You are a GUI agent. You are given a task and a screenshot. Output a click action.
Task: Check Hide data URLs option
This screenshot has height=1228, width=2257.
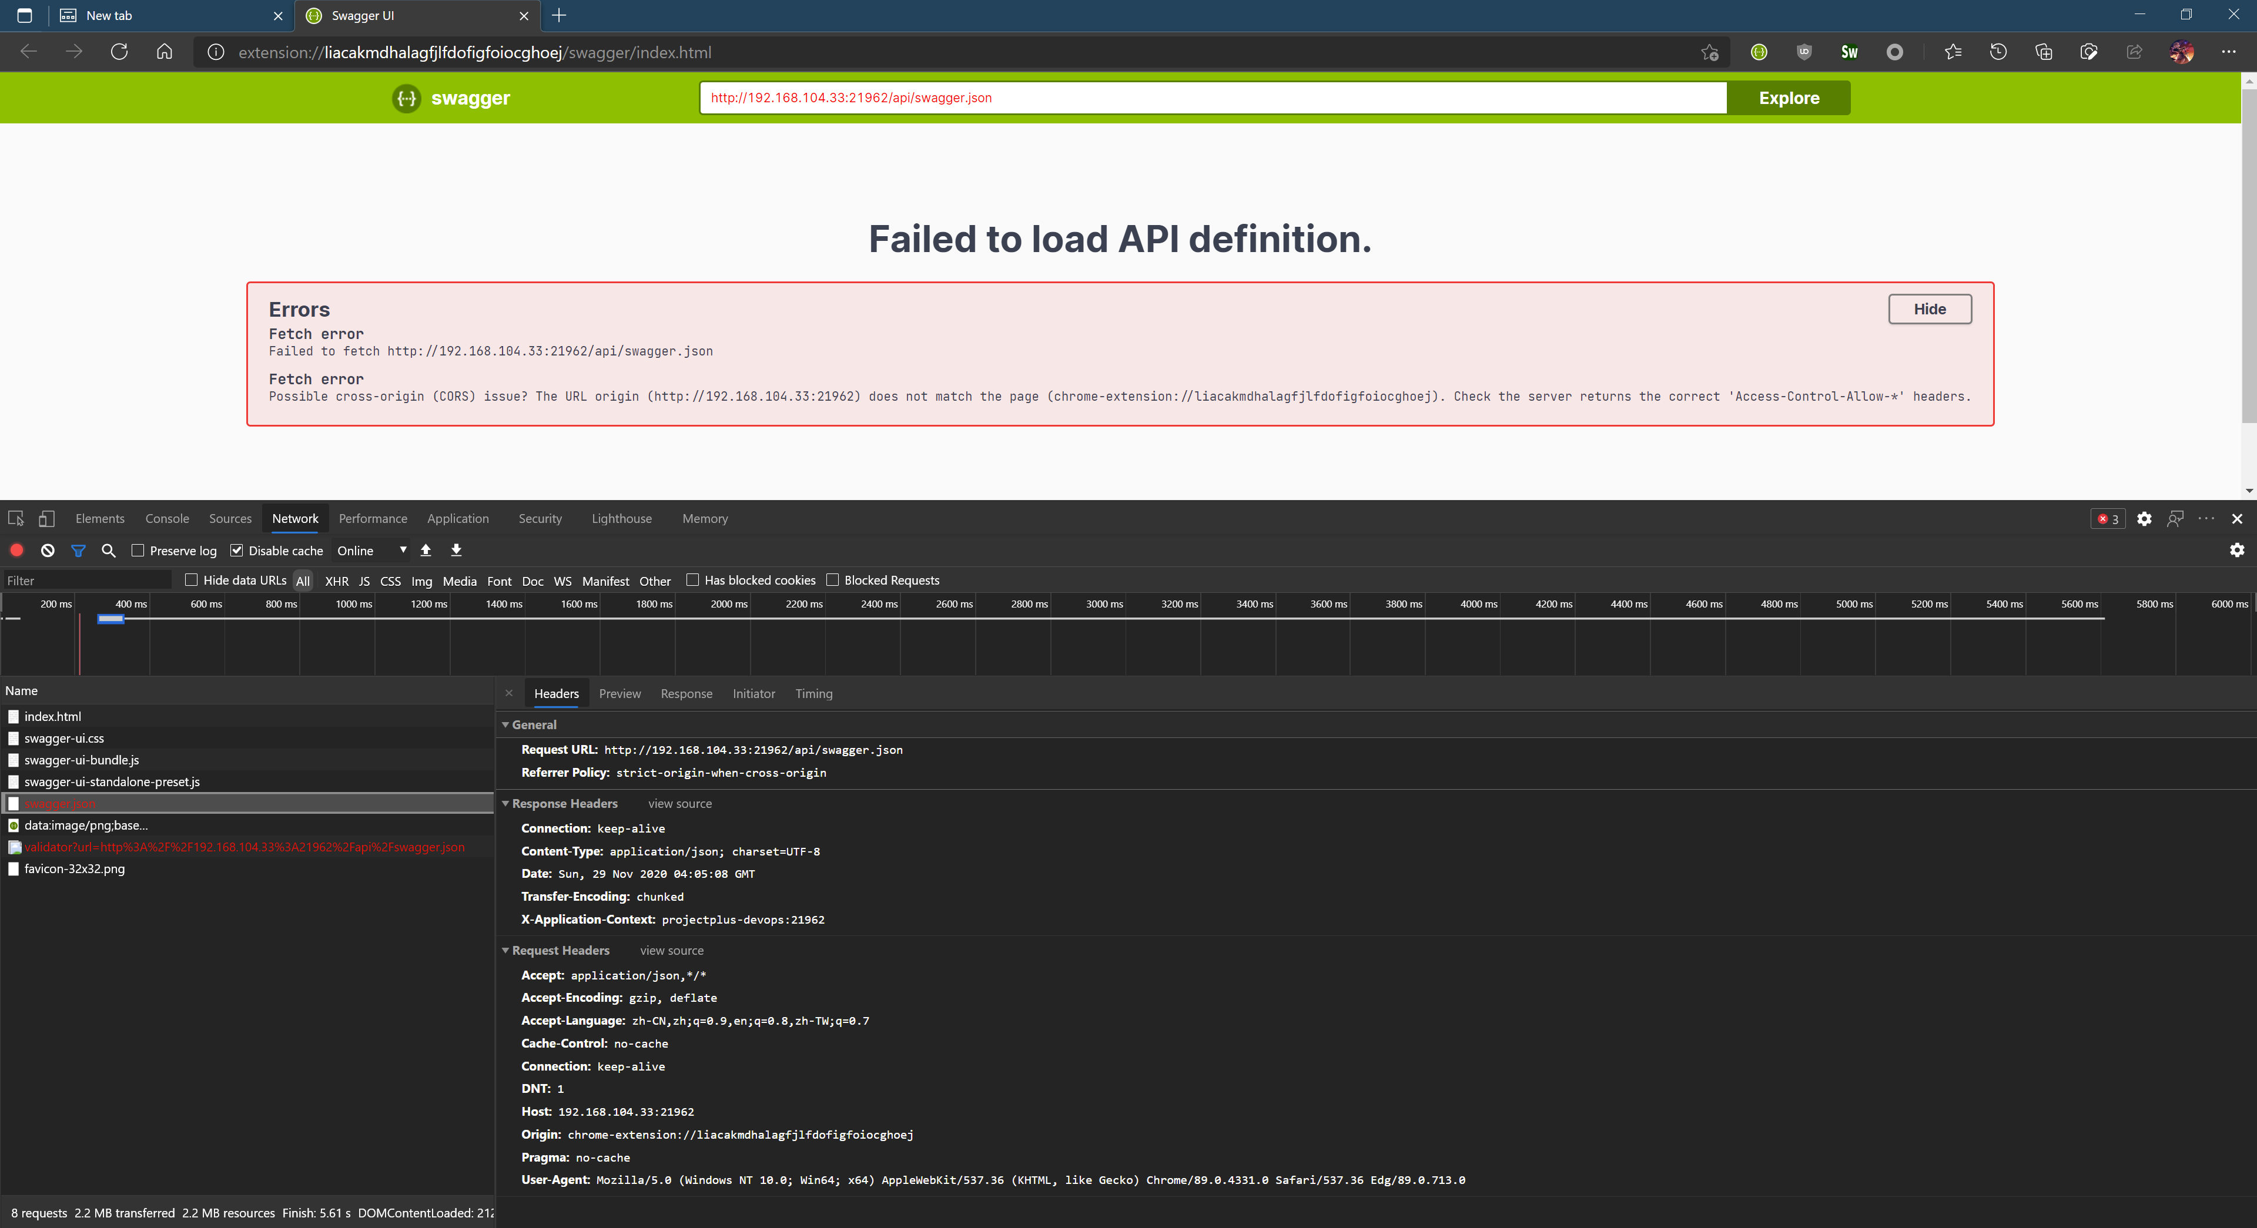[191, 580]
